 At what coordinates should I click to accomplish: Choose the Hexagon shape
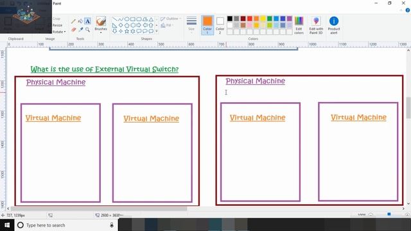coord(133,25)
